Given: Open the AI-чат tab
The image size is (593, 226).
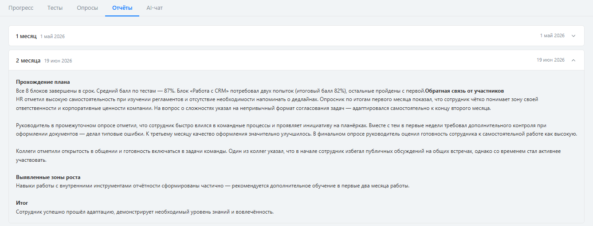Looking at the screenshot, I should pyautogui.click(x=154, y=8).
